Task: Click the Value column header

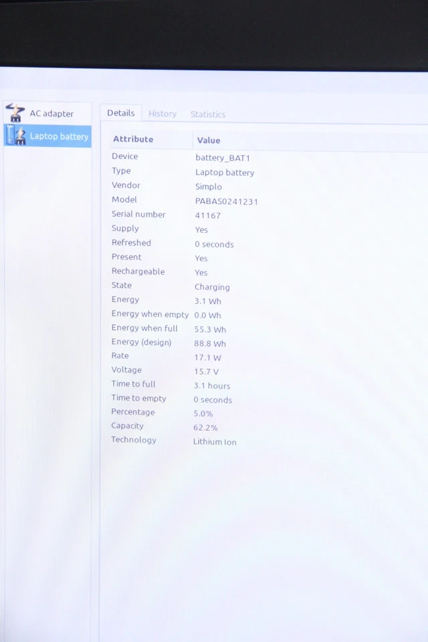Action: (209, 140)
